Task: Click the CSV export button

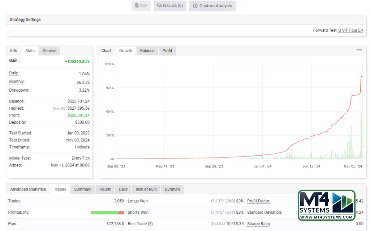Action: click(141, 6)
